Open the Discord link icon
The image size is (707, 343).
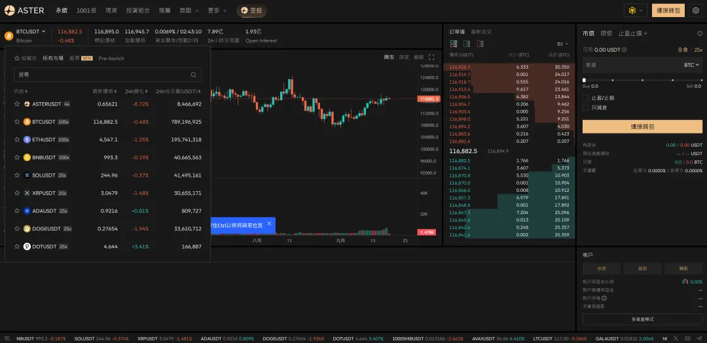687,338
